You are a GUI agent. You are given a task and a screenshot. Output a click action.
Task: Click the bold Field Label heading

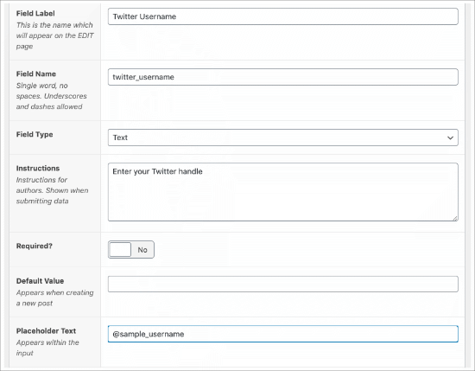point(35,13)
